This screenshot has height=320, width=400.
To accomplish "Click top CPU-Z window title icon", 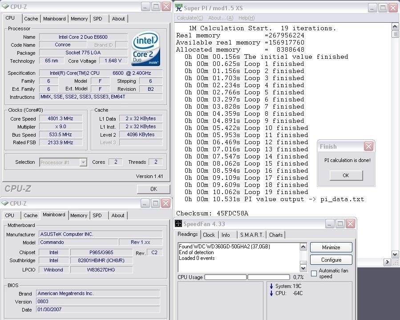I will 5,7.
